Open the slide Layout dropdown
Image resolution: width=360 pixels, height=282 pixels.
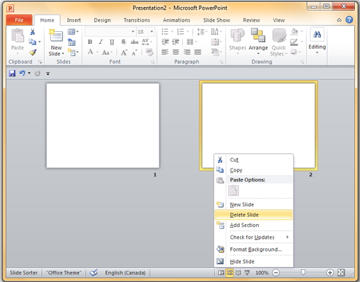pyautogui.click(x=73, y=31)
